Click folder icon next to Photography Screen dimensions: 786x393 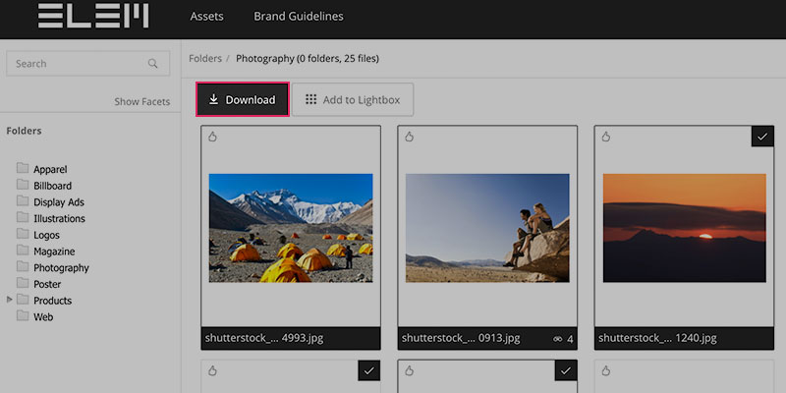[x=23, y=266]
